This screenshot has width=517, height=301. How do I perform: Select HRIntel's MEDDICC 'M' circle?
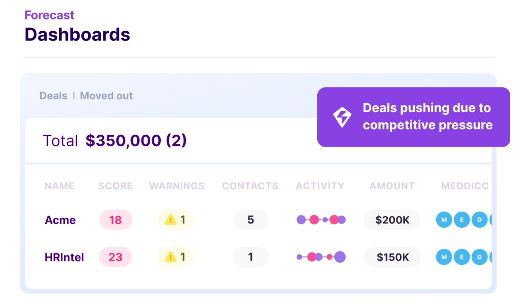click(x=444, y=257)
